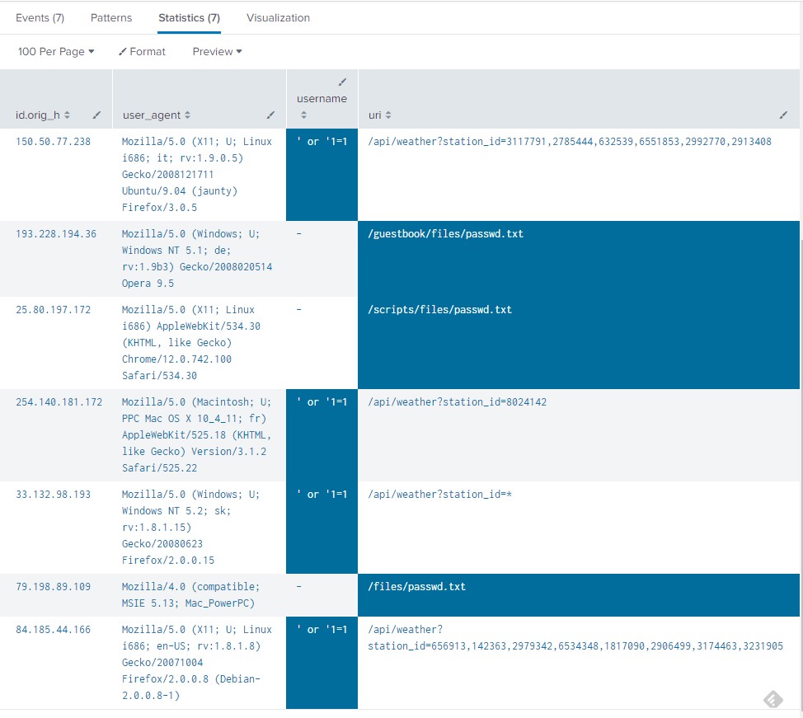Image resolution: width=803 pixels, height=718 pixels.
Task: Click the /api/weather?station_id=8024142 uri value
Action: click(x=457, y=402)
